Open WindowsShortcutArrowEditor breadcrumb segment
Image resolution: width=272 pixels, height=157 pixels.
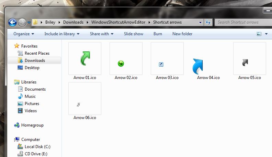118,22
